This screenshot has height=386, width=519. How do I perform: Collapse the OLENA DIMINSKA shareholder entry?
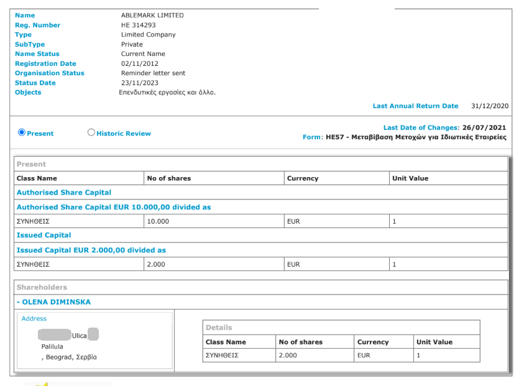point(53,302)
